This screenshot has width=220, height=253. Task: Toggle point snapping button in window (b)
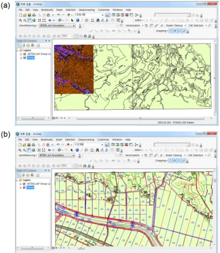[x=170, y=161]
